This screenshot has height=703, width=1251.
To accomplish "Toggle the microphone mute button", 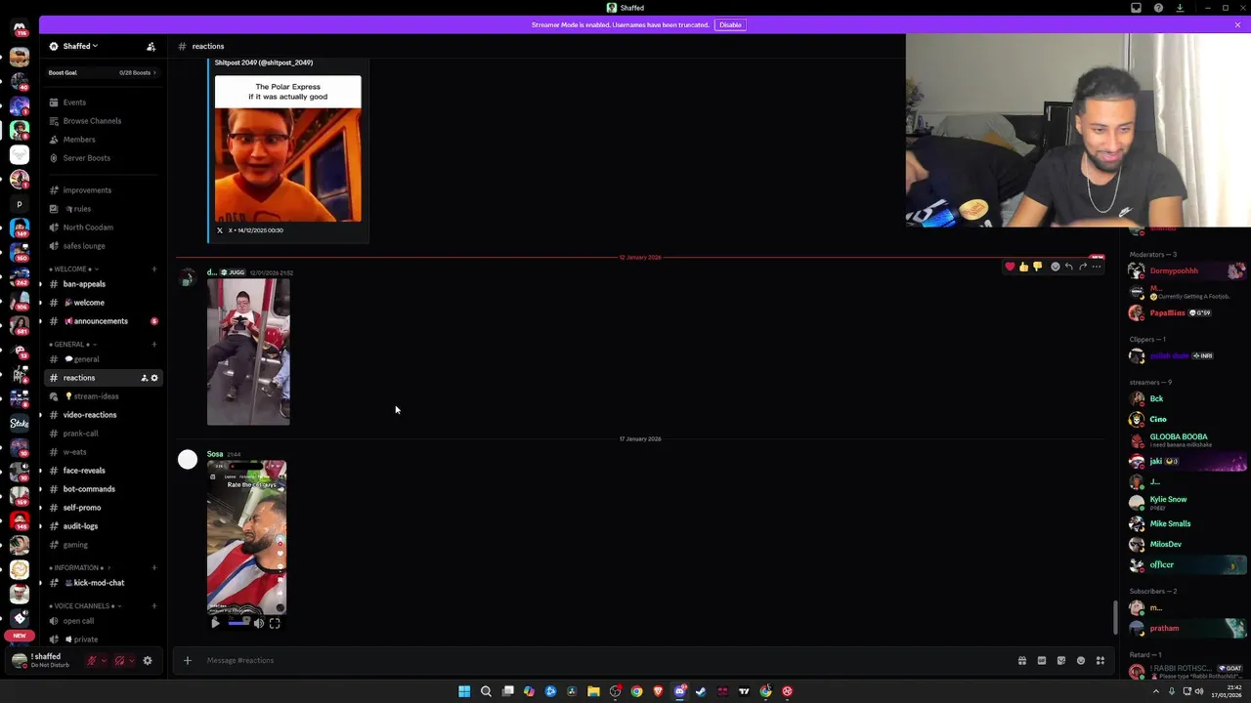I will (x=92, y=661).
